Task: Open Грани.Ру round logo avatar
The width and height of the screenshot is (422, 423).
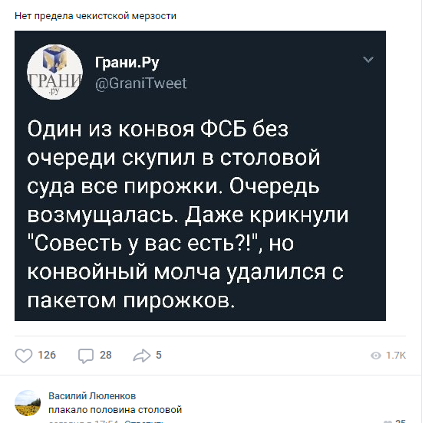Action: point(54,72)
